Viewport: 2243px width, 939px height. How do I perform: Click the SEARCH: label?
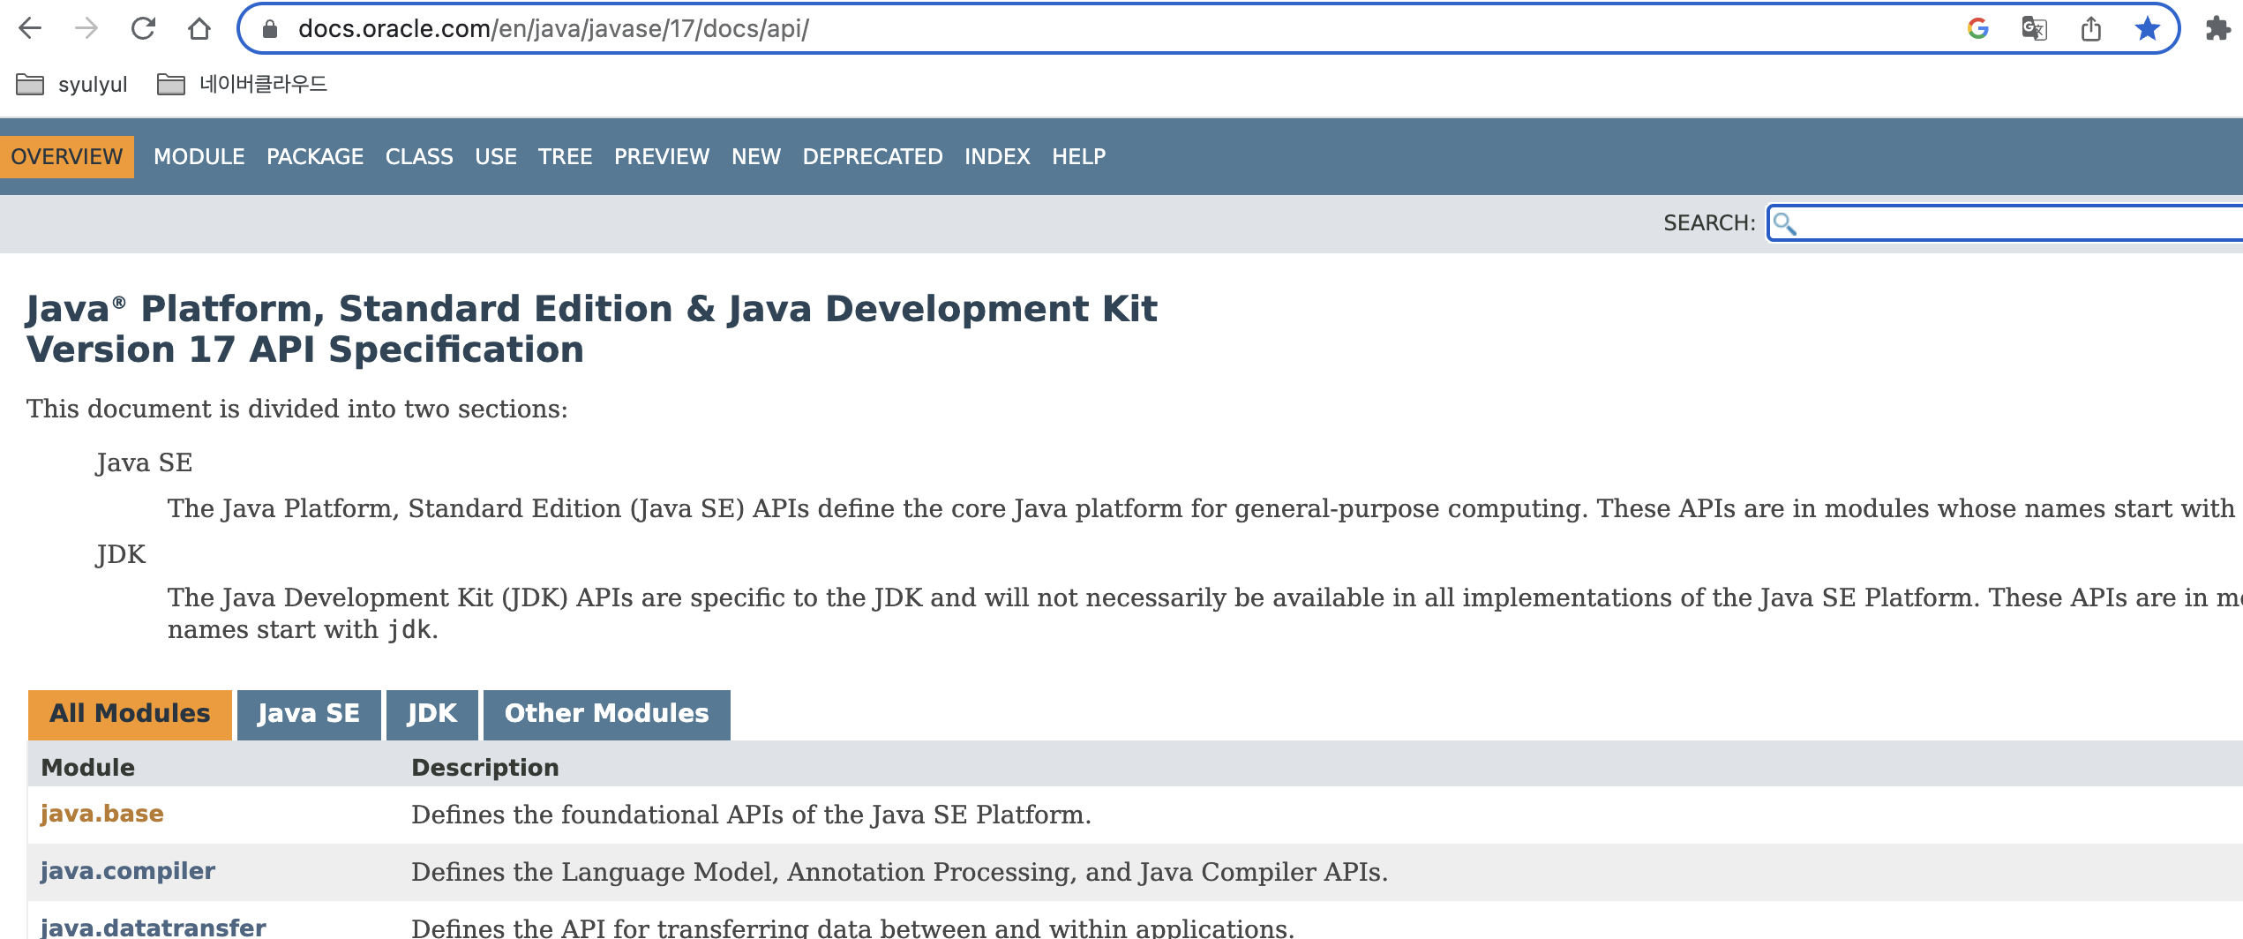tap(1709, 223)
